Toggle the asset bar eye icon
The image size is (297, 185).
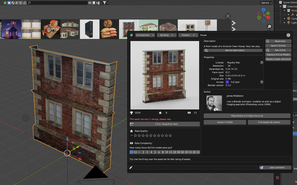tap(90, 3)
